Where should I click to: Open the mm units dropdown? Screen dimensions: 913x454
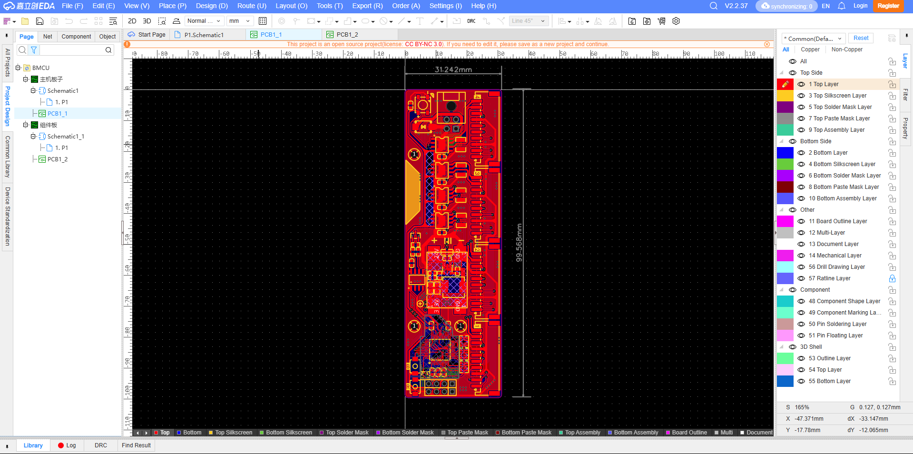pyautogui.click(x=239, y=21)
